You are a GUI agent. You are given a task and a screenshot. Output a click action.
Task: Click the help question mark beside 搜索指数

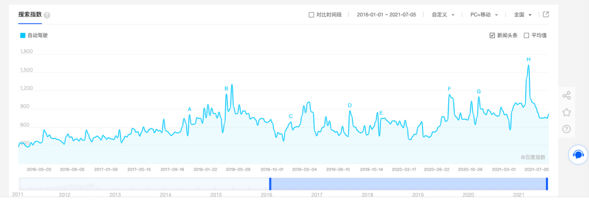47,15
